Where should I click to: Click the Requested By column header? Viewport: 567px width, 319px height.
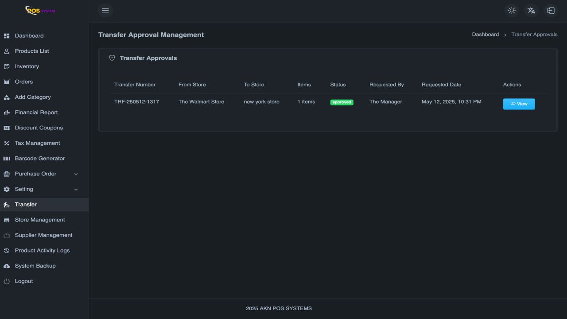pyautogui.click(x=387, y=85)
